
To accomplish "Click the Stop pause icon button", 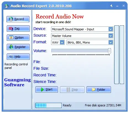I will 68,90.
